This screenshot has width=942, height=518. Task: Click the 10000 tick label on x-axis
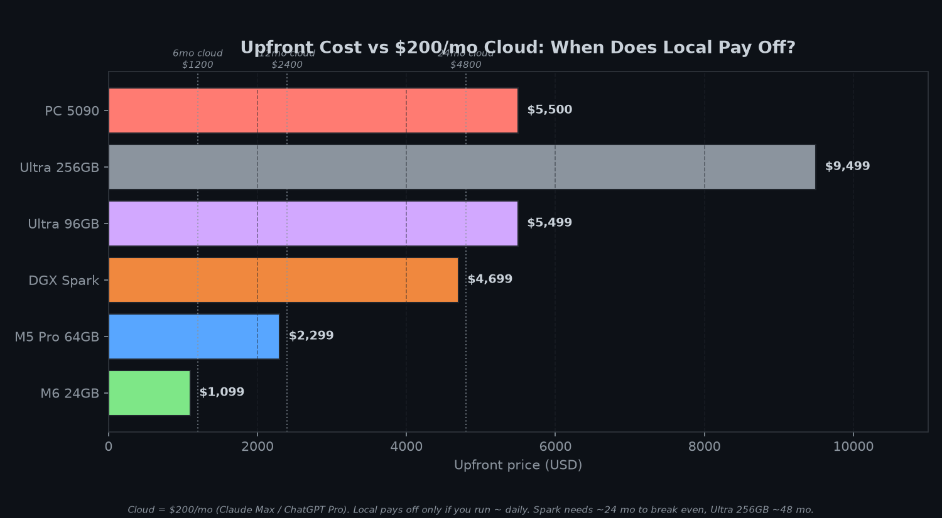point(853,446)
